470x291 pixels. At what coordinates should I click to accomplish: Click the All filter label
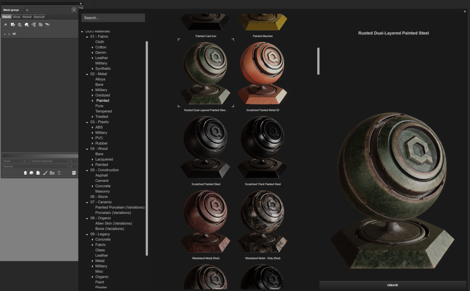[14, 34]
